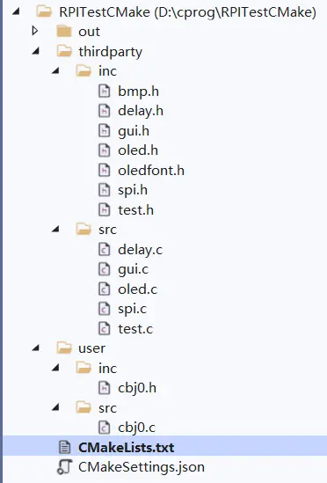Collapse the thirdparty folder arrow

coord(36,51)
